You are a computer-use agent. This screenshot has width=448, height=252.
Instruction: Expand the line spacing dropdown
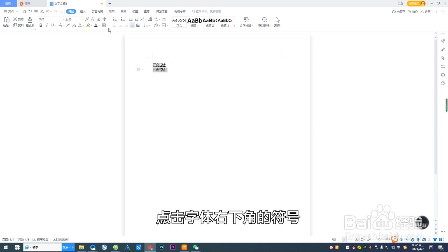(x=150, y=25)
